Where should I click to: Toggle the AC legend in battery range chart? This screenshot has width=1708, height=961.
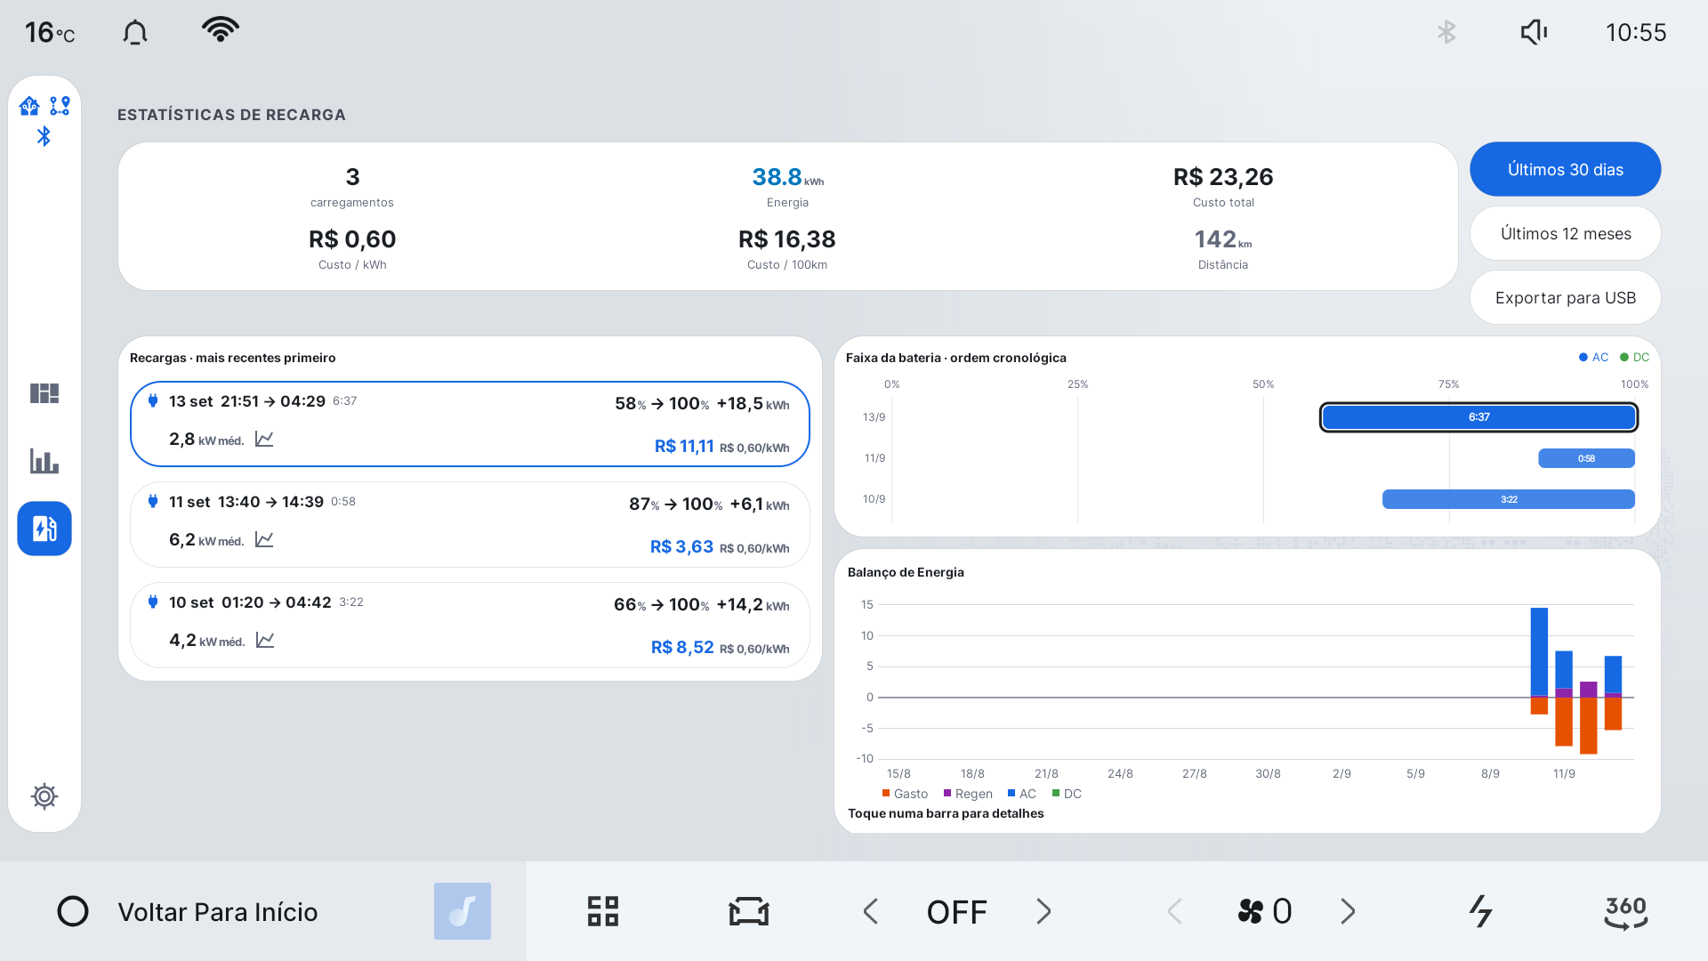[1593, 357]
